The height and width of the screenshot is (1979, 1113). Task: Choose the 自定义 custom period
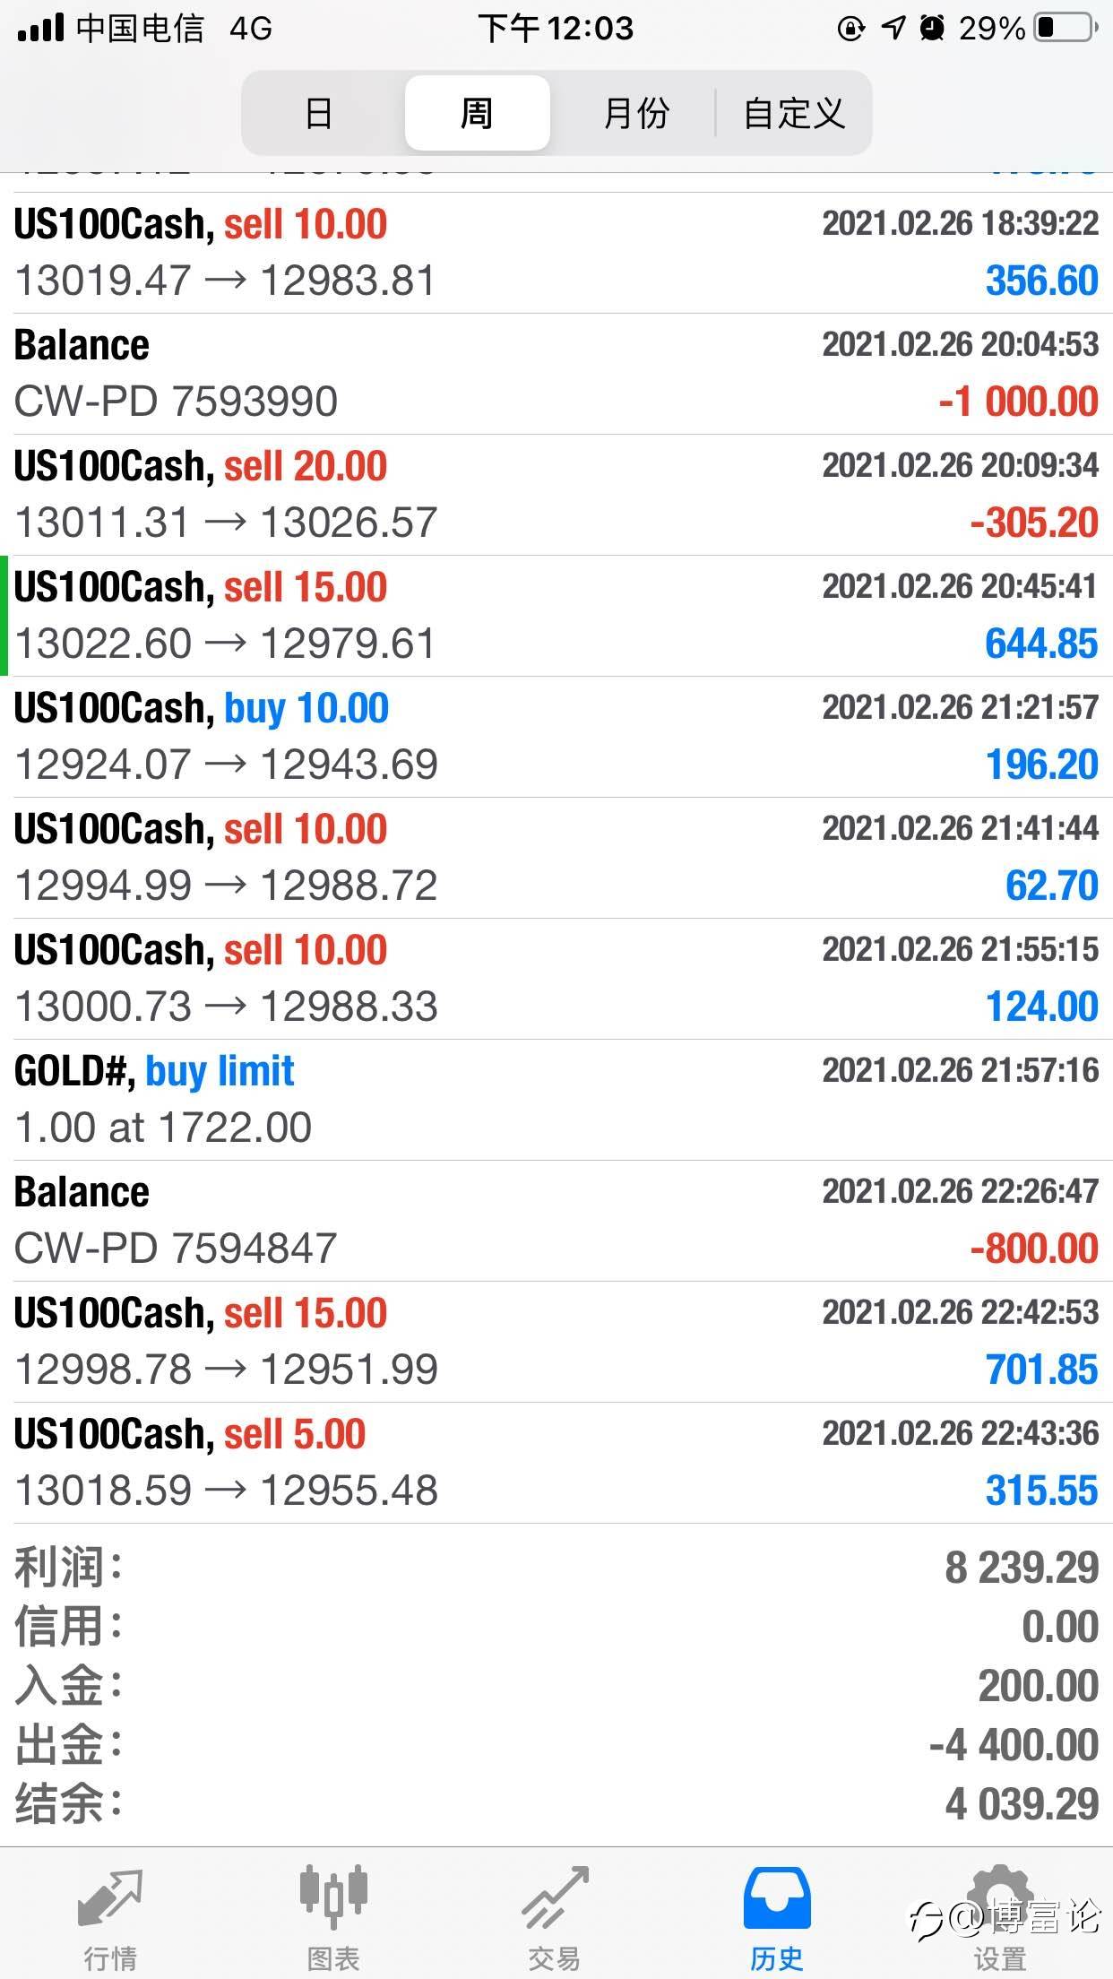[794, 114]
